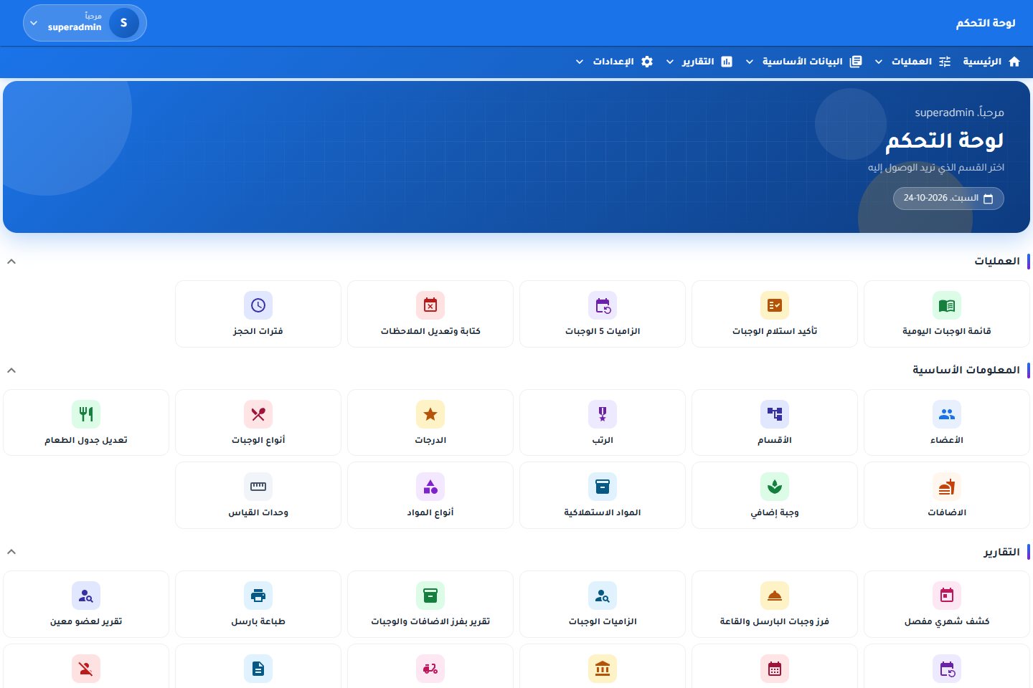This screenshot has height=688, width=1033.
Task: Open the أنواع المواد shapes icon
Action: tap(430, 487)
